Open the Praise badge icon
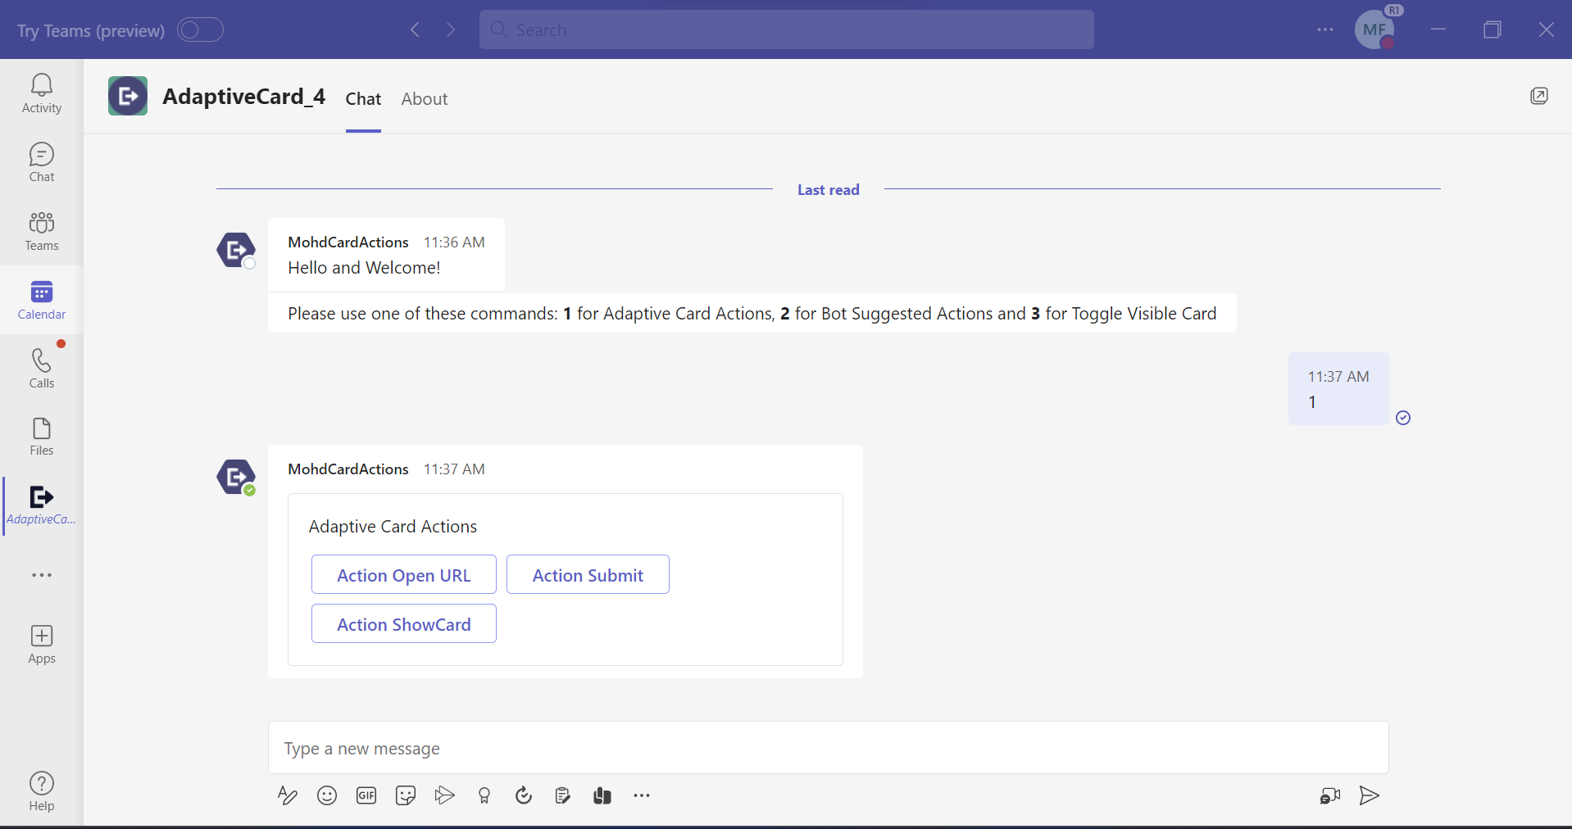The height and width of the screenshot is (829, 1572). point(484,795)
